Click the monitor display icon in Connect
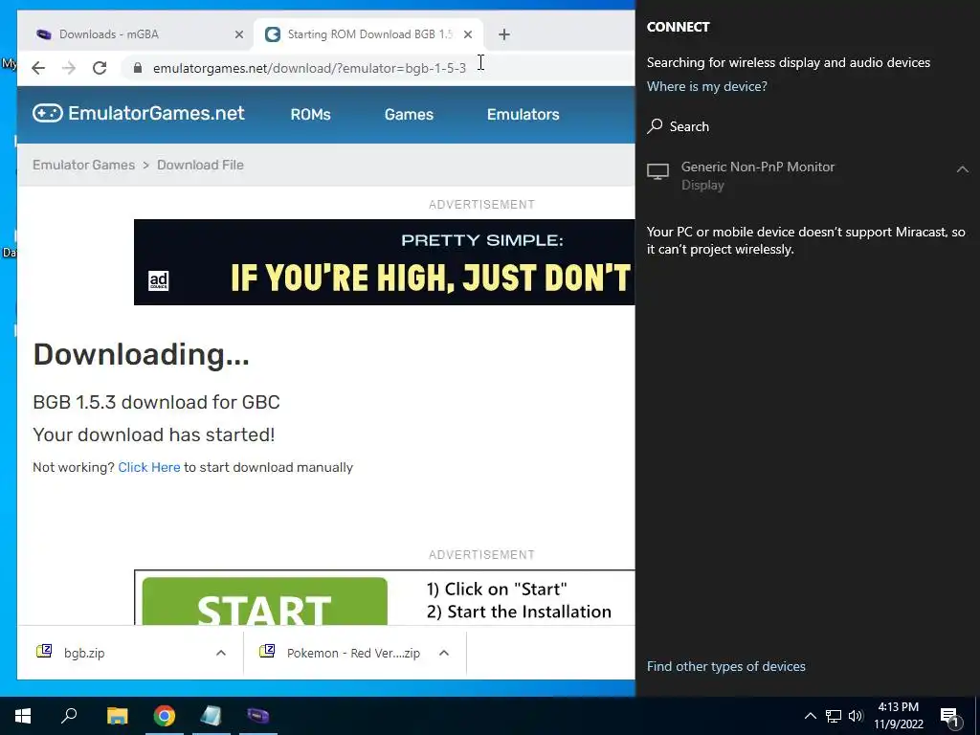 pyautogui.click(x=657, y=171)
